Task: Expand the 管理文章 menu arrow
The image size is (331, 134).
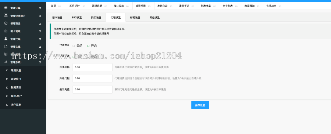Action: pyautogui.click(x=40, y=47)
